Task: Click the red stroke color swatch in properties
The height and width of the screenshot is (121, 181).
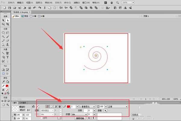Action: coord(68,107)
